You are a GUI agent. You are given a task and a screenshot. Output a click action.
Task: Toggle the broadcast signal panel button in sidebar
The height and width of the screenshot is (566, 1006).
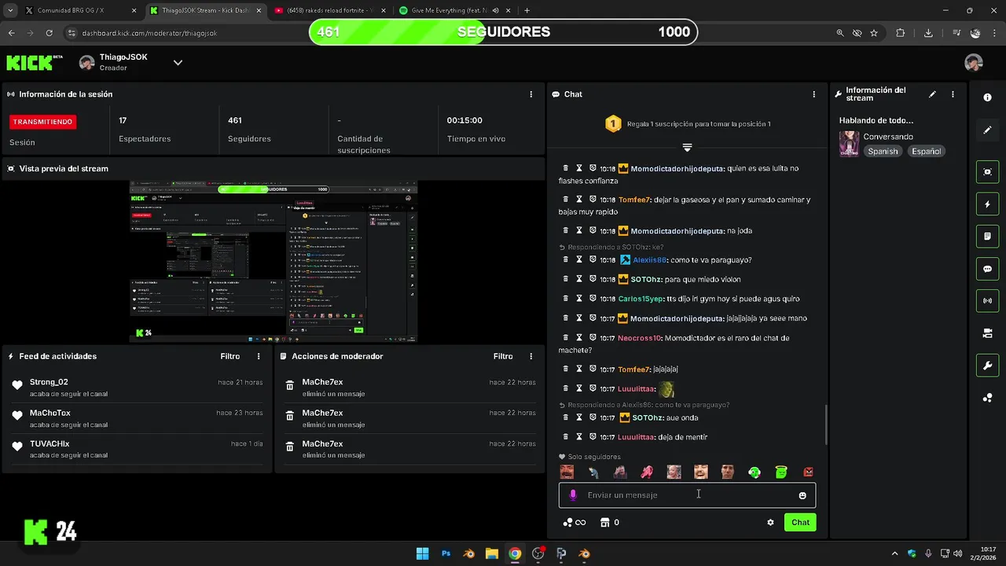[988, 301]
